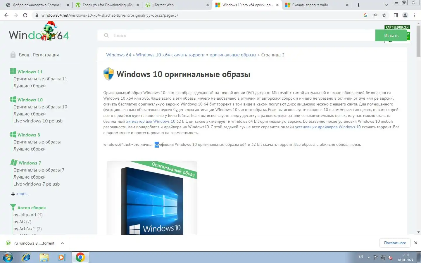Click the page vertical scrollbar
421x263 pixels.
coord(418,41)
